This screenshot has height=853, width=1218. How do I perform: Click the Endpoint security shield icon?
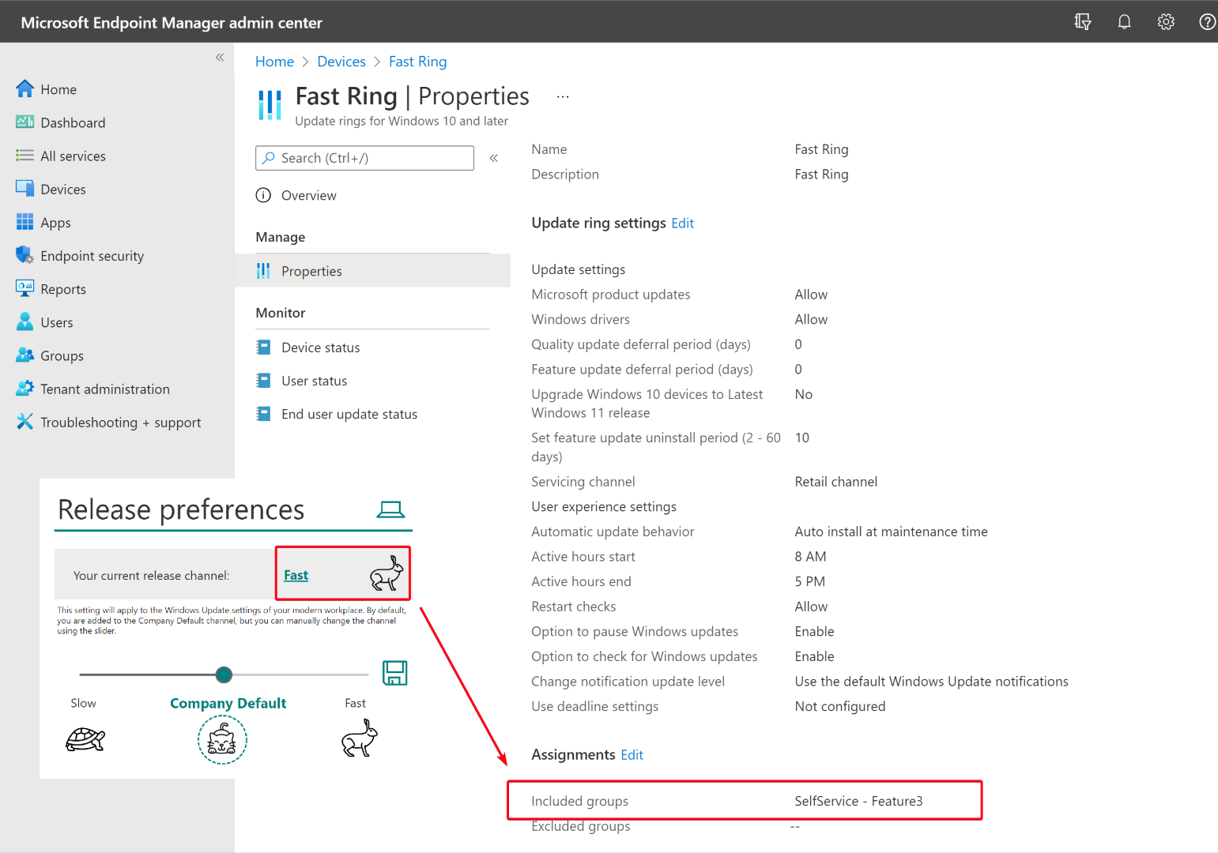(25, 255)
